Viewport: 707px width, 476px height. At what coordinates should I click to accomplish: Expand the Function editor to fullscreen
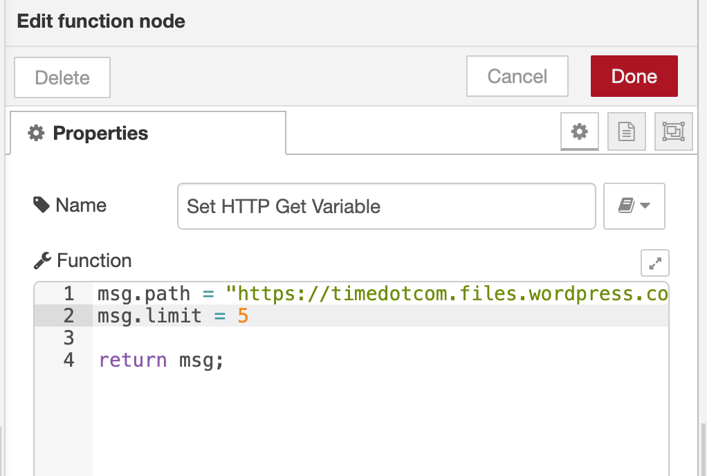(x=654, y=263)
